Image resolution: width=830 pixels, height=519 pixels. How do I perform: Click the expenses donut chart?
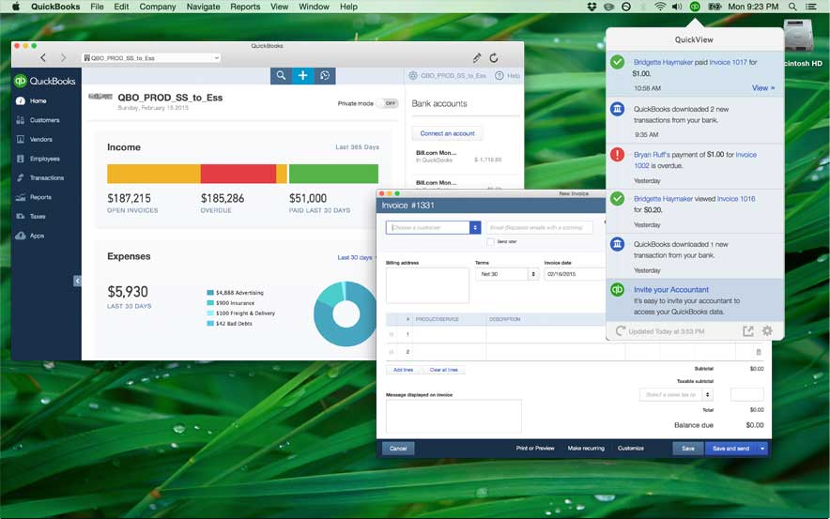[345, 314]
